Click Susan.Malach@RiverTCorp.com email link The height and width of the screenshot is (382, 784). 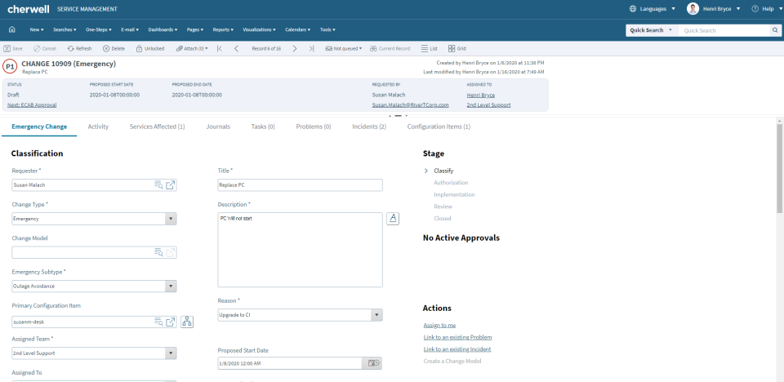(x=411, y=105)
